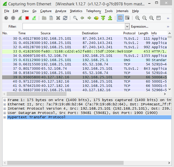Open a capture file icon

tap(44, 18)
